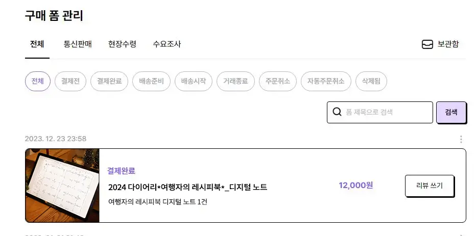
Task: Filter orders by 결제전 status
Action: (70, 82)
